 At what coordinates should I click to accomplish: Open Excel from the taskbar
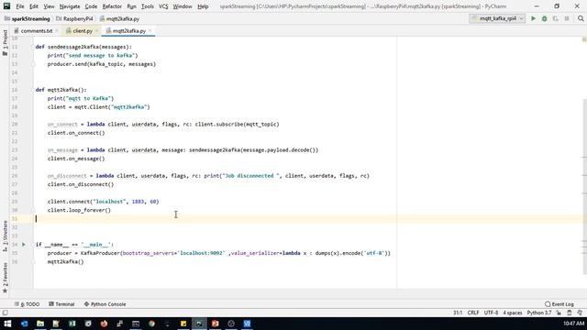pyautogui.click(x=72, y=324)
